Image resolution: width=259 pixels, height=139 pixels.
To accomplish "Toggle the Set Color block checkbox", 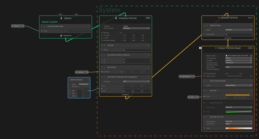I will (x=207, y=90).
